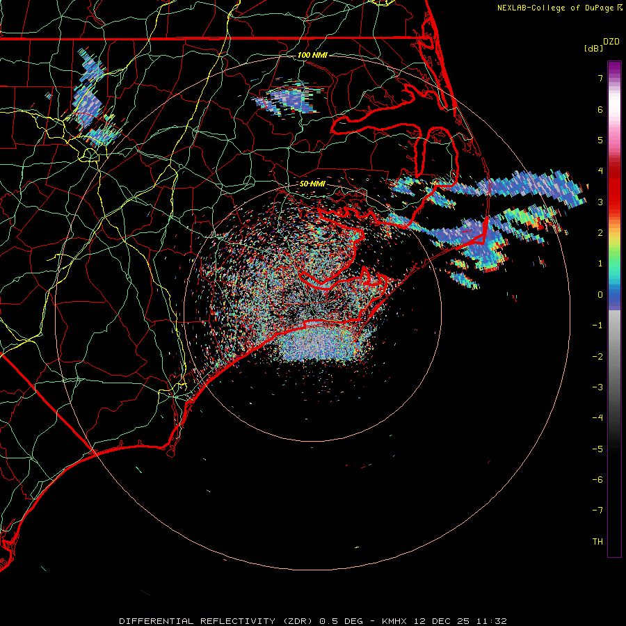Click the red 3 dB segment of the color bar

(614, 200)
